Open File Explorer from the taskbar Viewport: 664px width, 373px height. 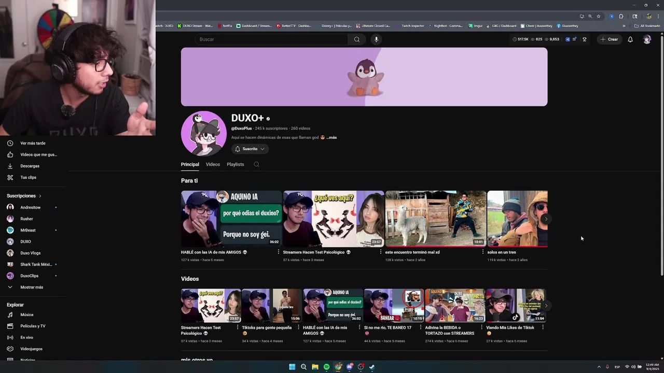click(315, 367)
